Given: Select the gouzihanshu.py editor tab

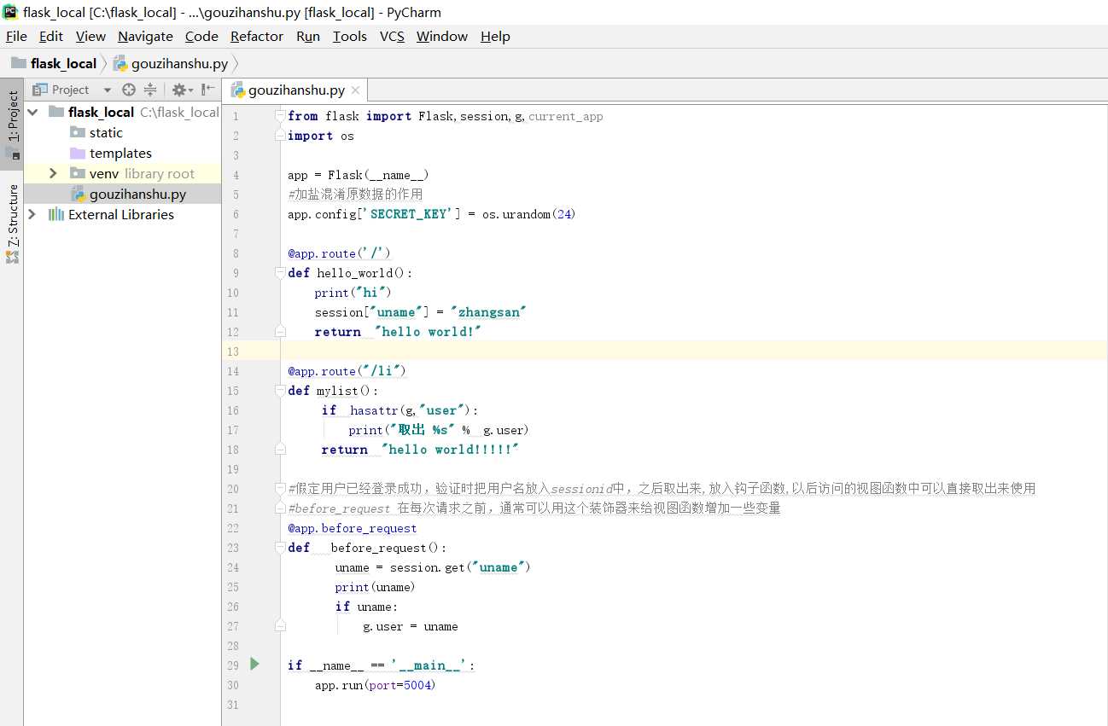Looking at the screenshot, I should point(295,90).
